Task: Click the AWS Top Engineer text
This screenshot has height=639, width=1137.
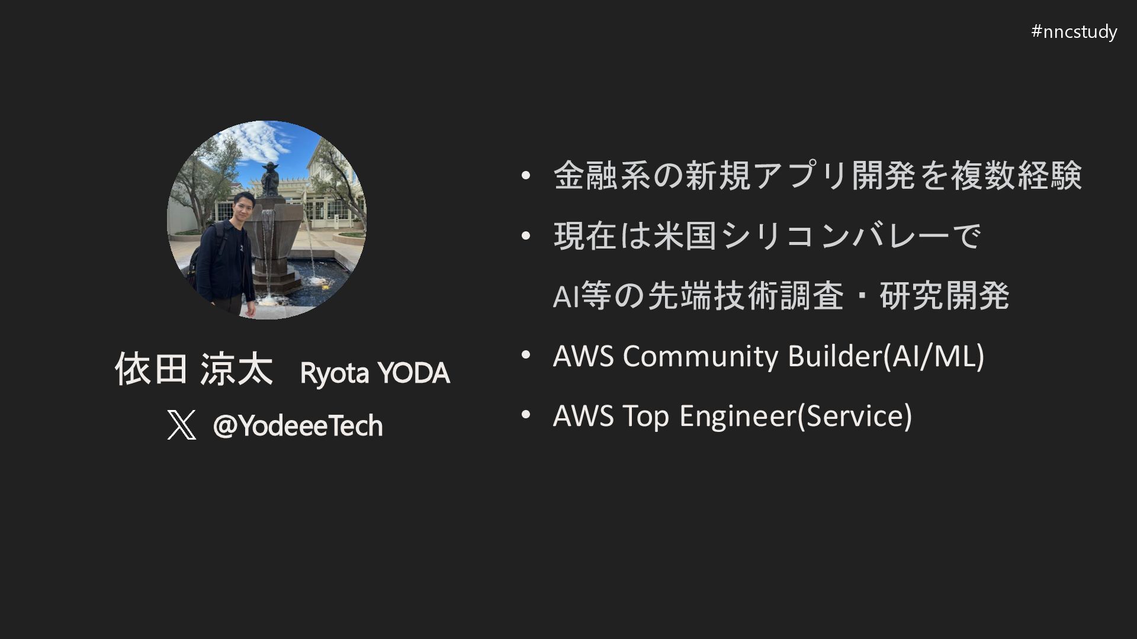Action: [x=675, y=415]
